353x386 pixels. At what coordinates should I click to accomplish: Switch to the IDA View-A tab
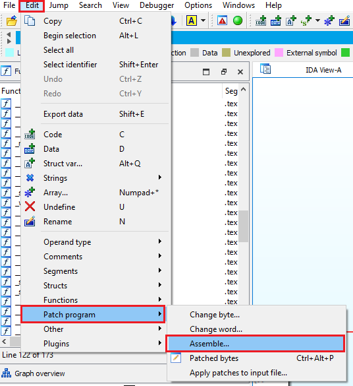point(323,70)
